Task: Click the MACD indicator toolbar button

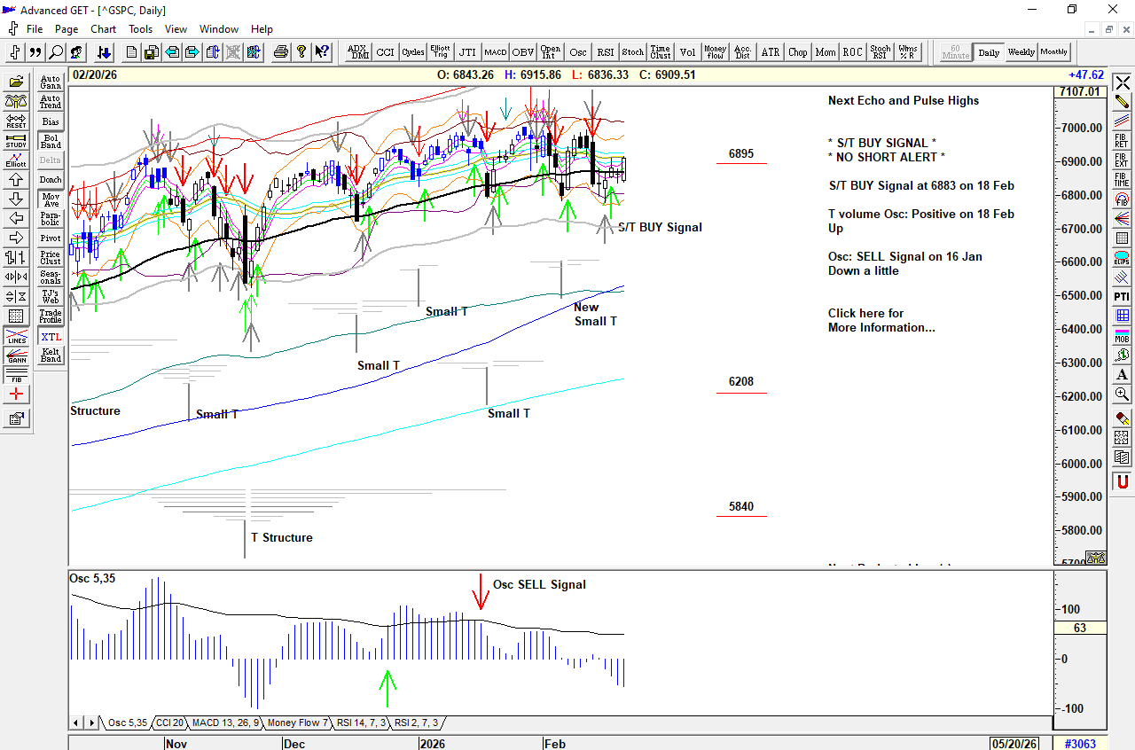Action: coord(495,52)
